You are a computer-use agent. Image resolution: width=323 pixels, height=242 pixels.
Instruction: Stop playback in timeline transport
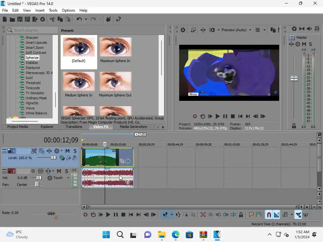123,215
